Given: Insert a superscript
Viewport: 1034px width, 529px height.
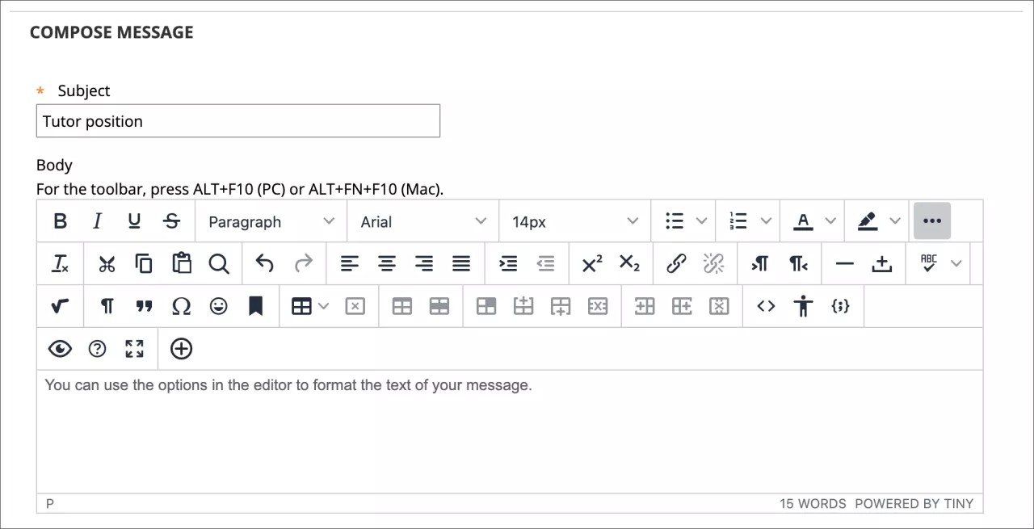Looking at the screenshot, I should tap(591, 263).
